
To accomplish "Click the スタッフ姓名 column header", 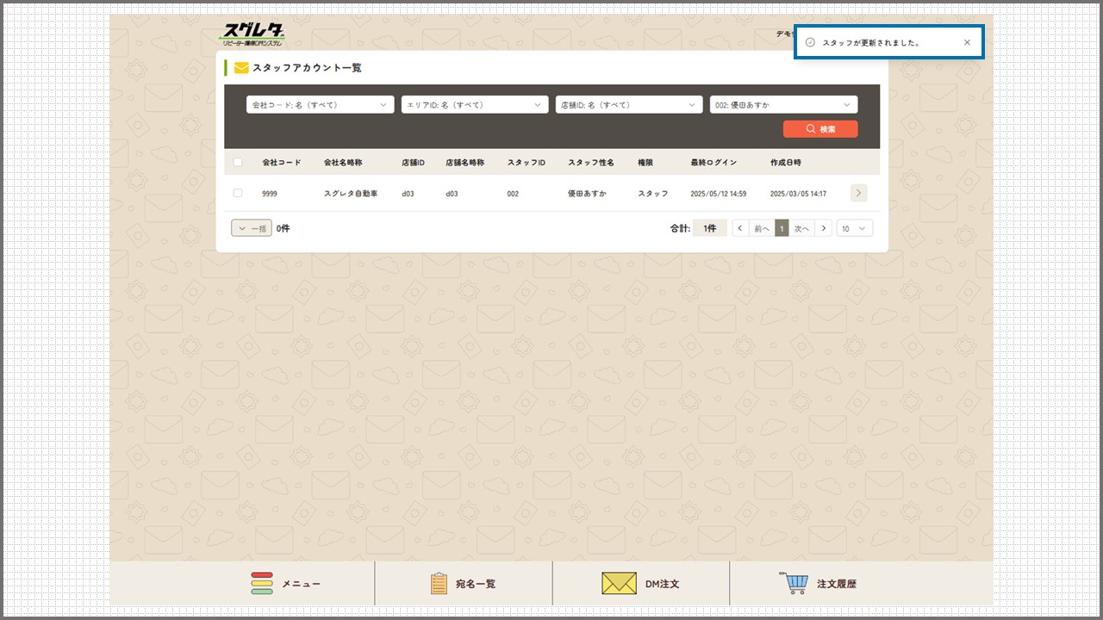I will [591, 163].
